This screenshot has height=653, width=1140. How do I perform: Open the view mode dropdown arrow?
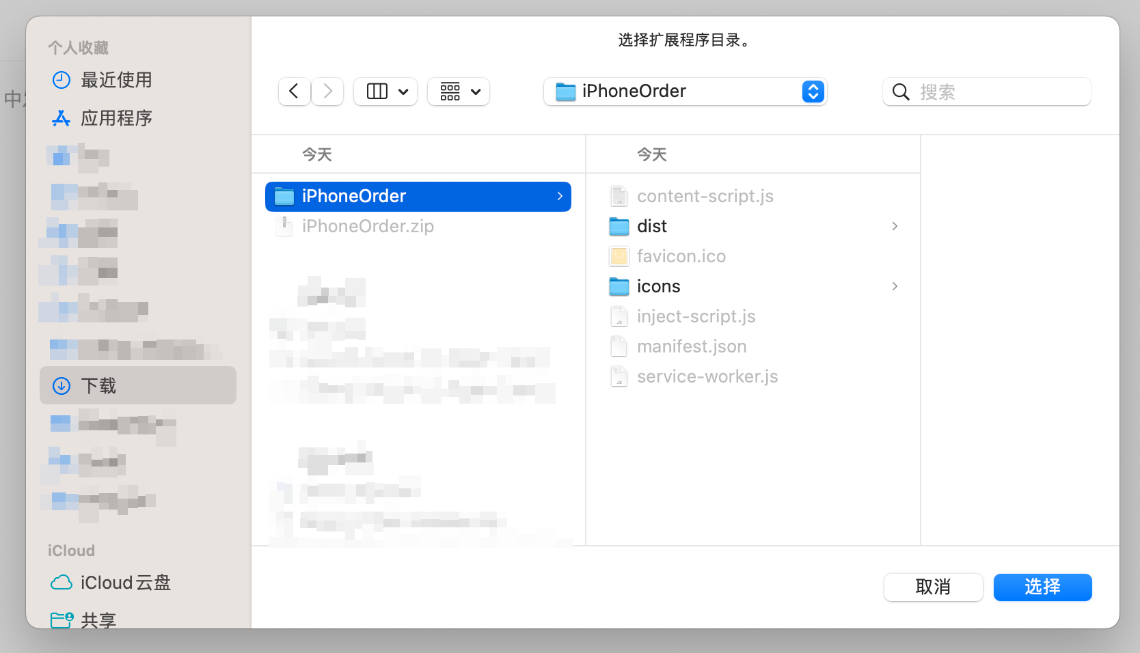[403, 92]
